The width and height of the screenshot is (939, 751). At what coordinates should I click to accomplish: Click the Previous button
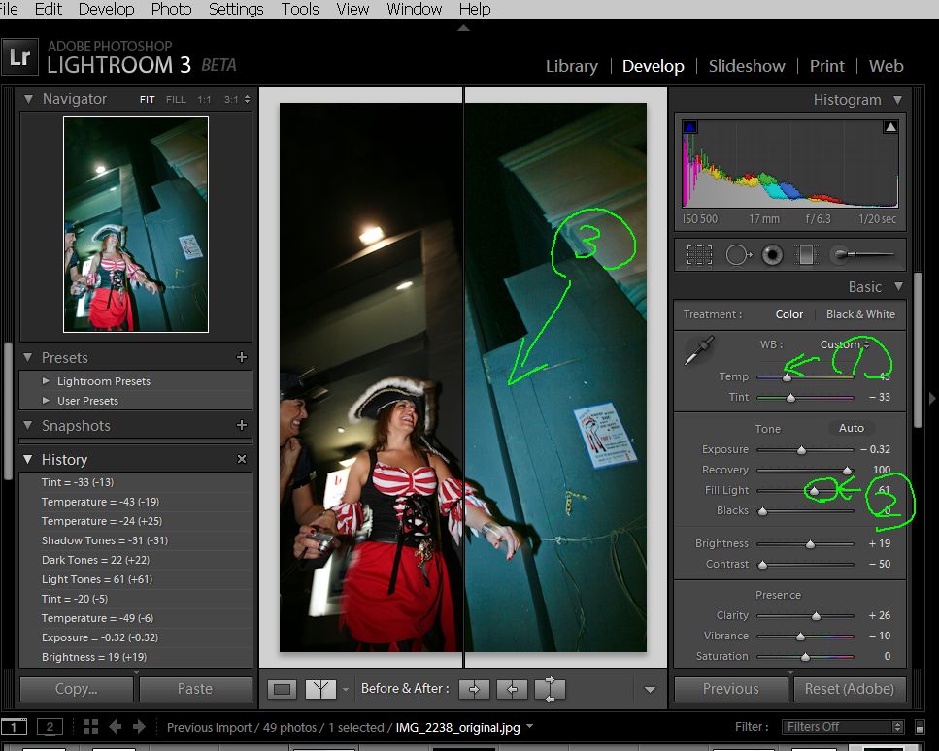pos(730,689)
